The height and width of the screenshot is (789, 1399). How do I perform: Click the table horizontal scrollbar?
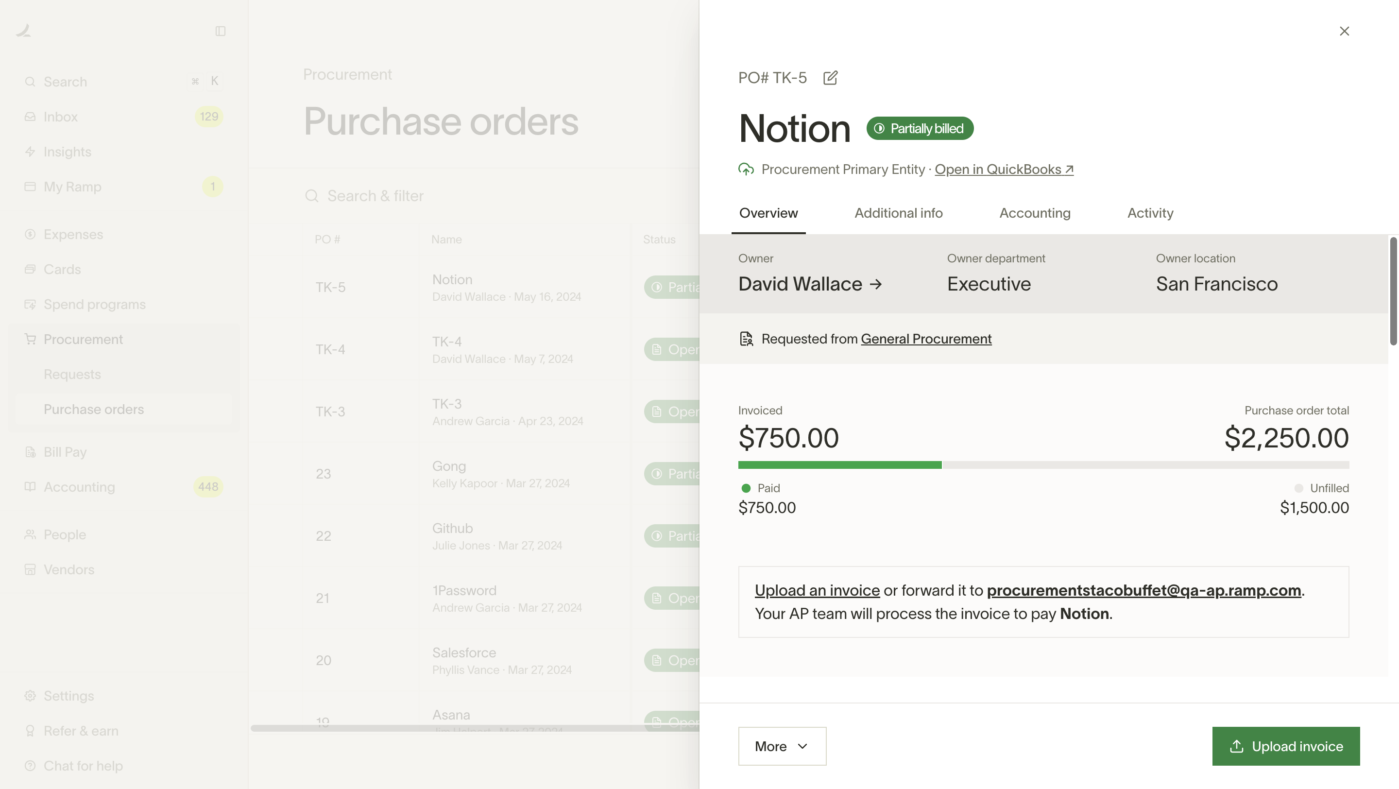coord(475,728)
